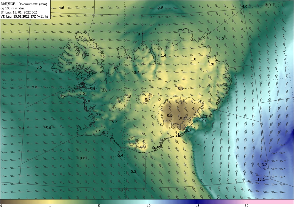The image size is (294, 208).
Task: Click the 3.9 value on the map
Action: 268,5
